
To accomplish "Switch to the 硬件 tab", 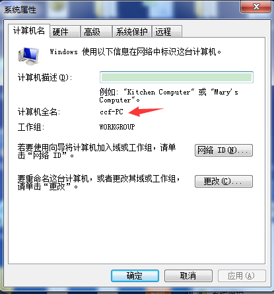I will [65, 32].
